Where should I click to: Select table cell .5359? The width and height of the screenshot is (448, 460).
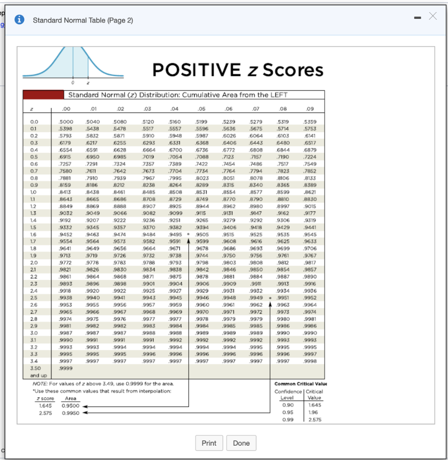[x=310, y=122]
